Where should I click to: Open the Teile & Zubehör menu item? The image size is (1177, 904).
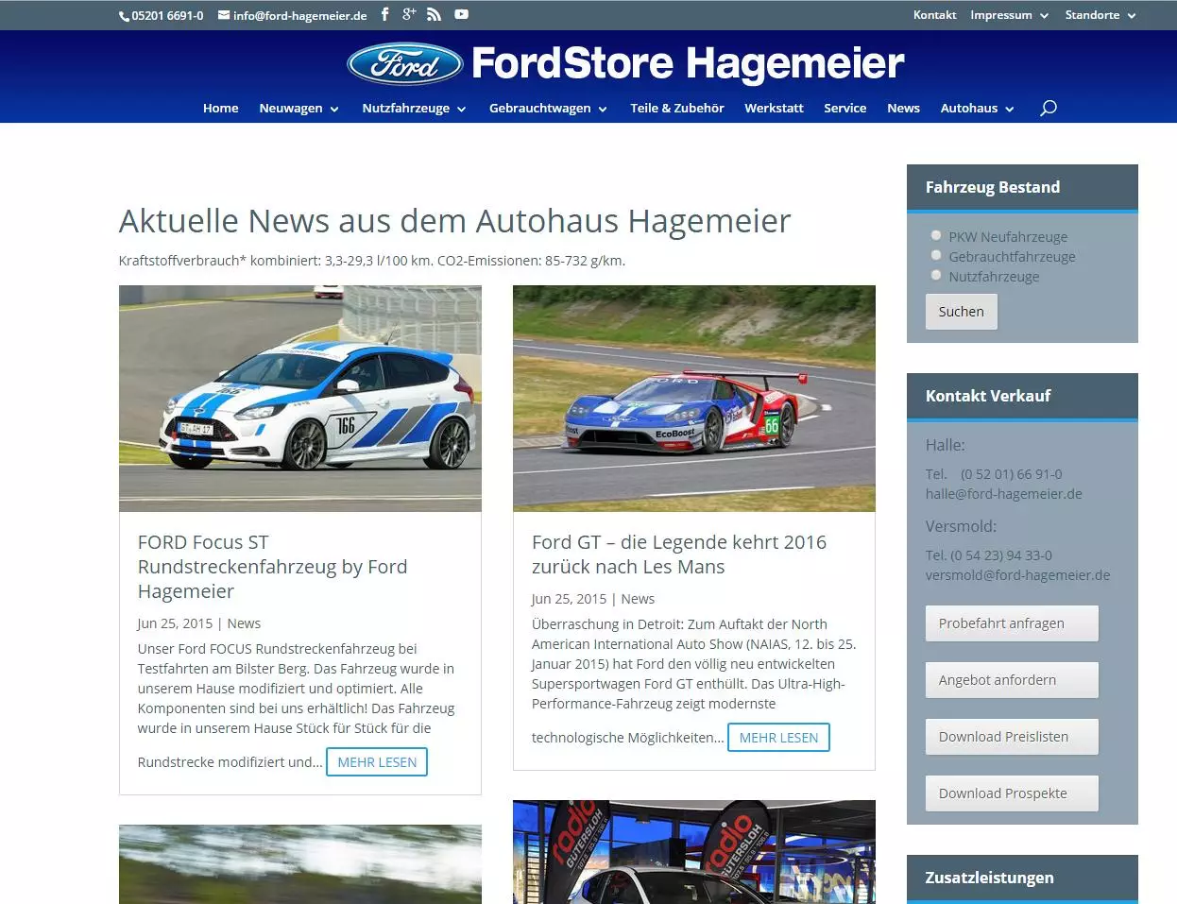coord(677,108)
